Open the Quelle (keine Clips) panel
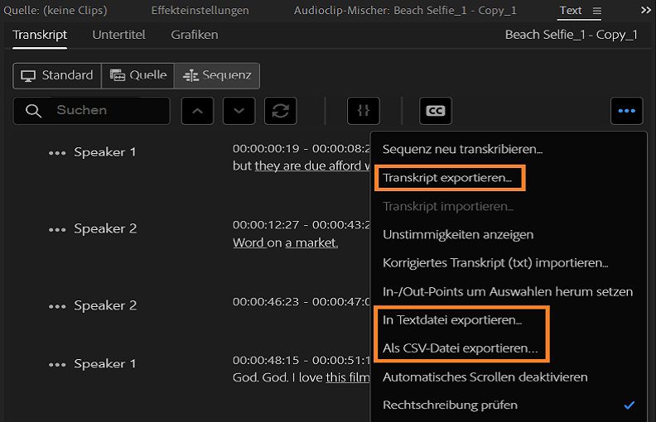This screenshot has width=656, height=422. 55,11
